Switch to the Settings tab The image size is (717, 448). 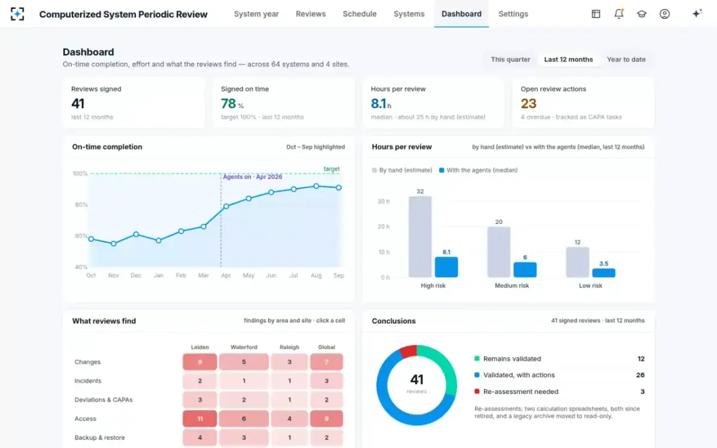tap(513, 14)
